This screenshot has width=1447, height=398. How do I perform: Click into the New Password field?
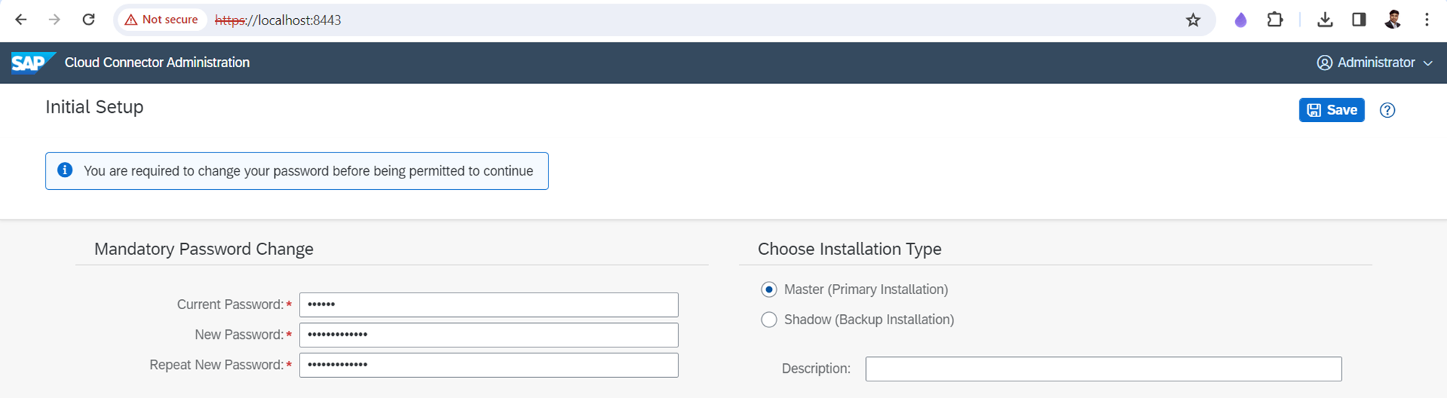pos(488,335)
